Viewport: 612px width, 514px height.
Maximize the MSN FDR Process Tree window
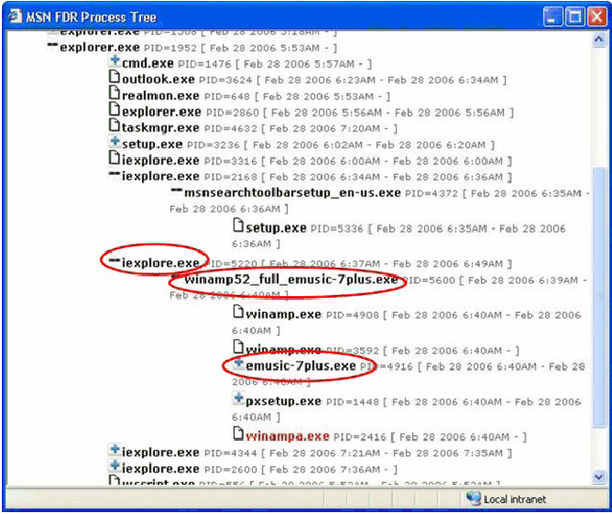[574, 16]
